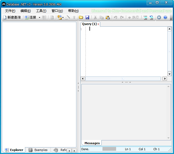Click the indent lines icon
This screenshot has width=174, height=154.
[x=145, y=17]
